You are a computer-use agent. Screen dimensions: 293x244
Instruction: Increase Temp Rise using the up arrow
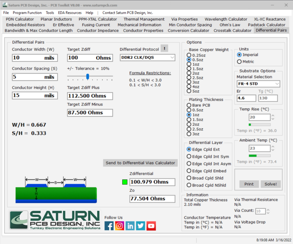coord(273,116)
